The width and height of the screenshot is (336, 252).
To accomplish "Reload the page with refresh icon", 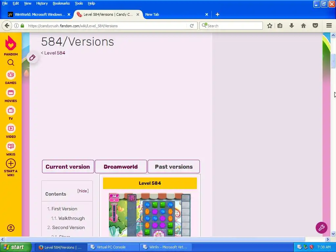I will tap(192, 26).
